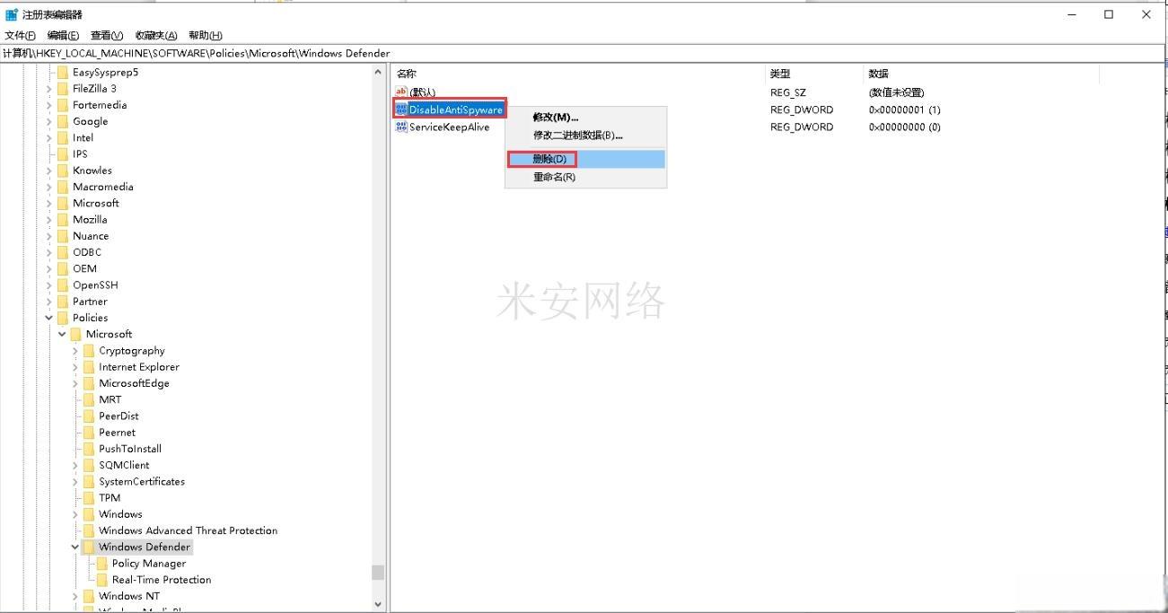Select the Real-Time Protection key
This screenshot has width=1168, height=613.
(x=162, y=580)
